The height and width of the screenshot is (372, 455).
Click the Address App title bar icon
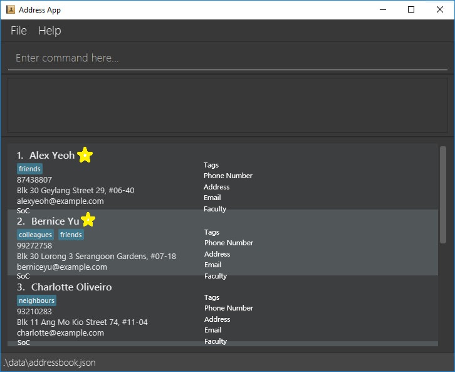point(11,10)
